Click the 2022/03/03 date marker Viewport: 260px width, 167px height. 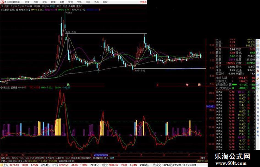[x=101, y=155]
